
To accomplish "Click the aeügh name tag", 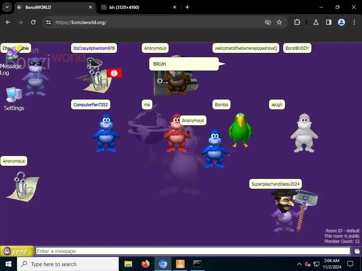I will pos(277,104).
